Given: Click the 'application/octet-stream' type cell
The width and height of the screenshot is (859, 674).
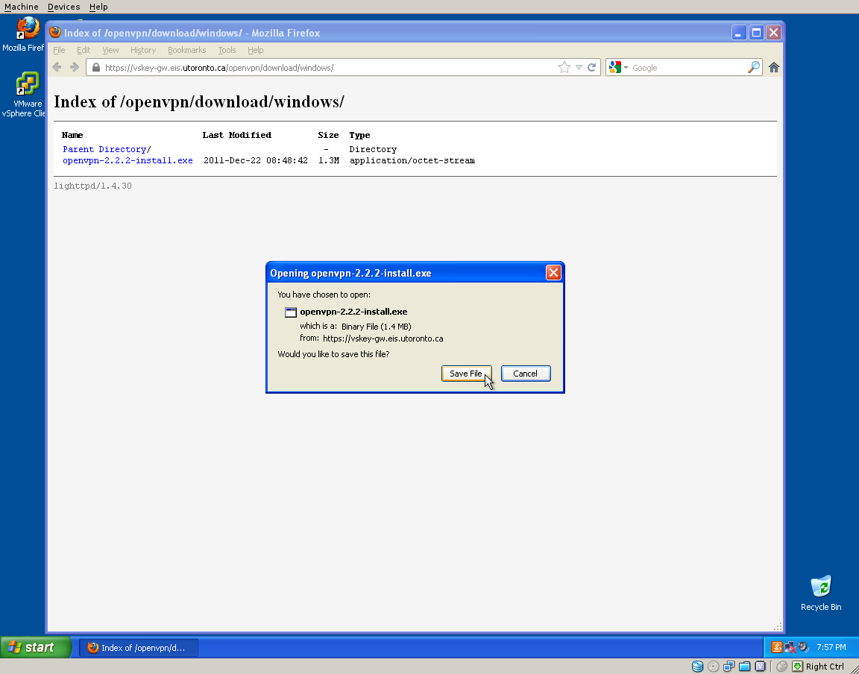Looking at the screenshot, I should click(412, 160).
